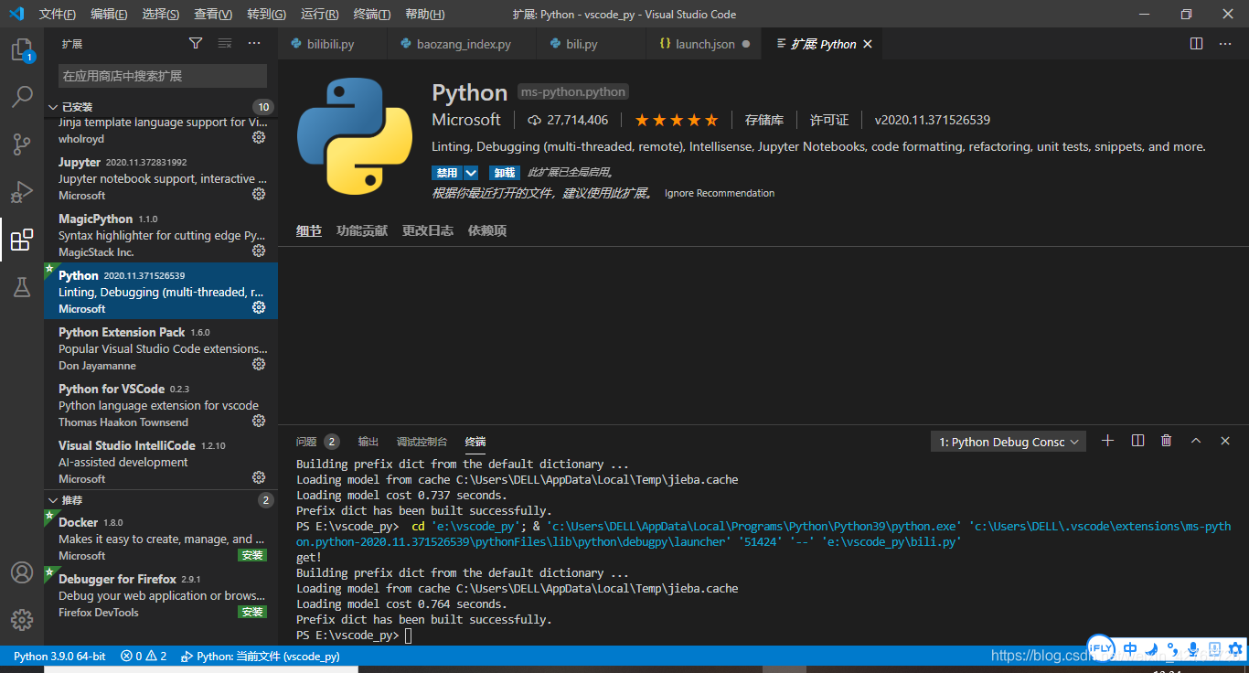
Task: Open the Run menu
Action: (x=319, y=14)
